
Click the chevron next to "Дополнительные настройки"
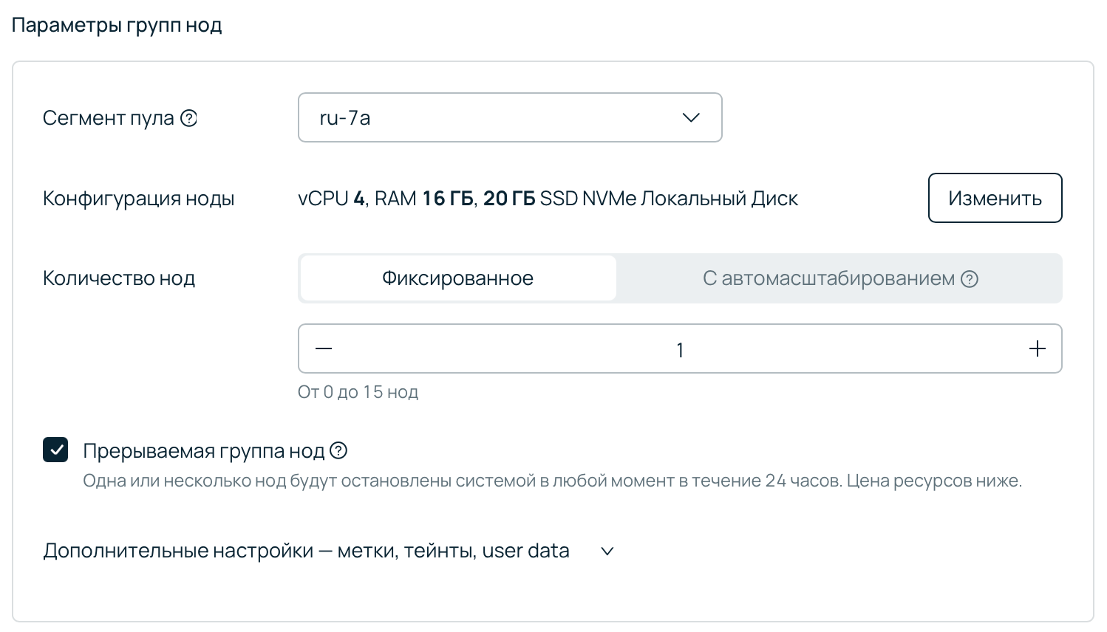(607, 551)
